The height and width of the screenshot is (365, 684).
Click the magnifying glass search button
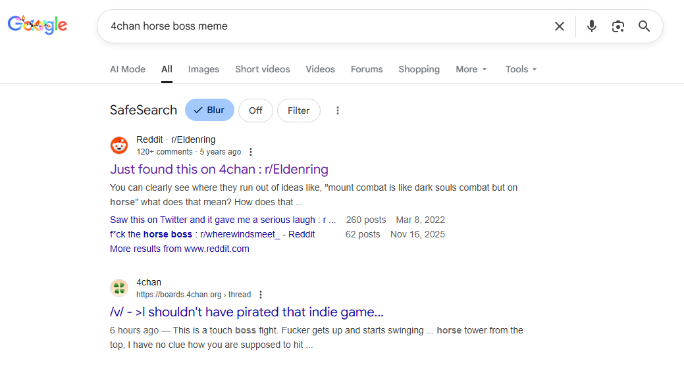[645, 26]
